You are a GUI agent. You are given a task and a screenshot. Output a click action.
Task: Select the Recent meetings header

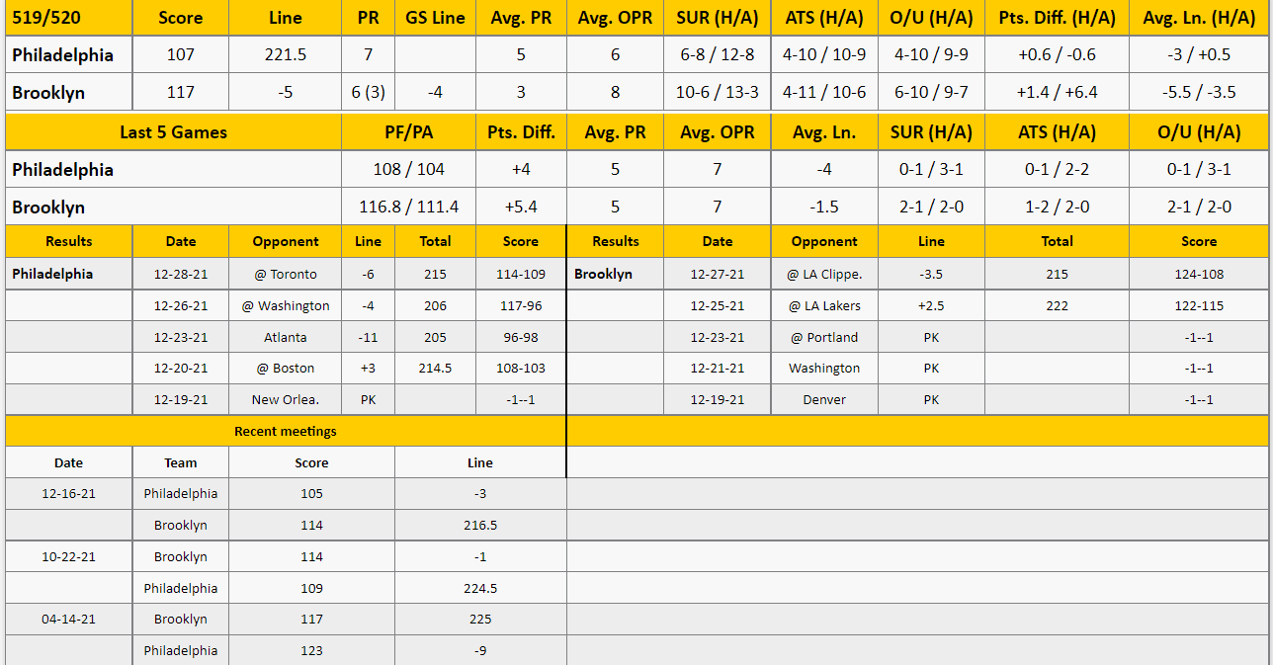point(286,431)
